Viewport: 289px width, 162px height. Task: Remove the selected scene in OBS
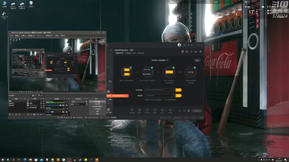click(x=13, y=114)
